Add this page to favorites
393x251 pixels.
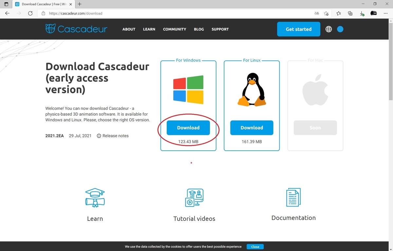326,13
